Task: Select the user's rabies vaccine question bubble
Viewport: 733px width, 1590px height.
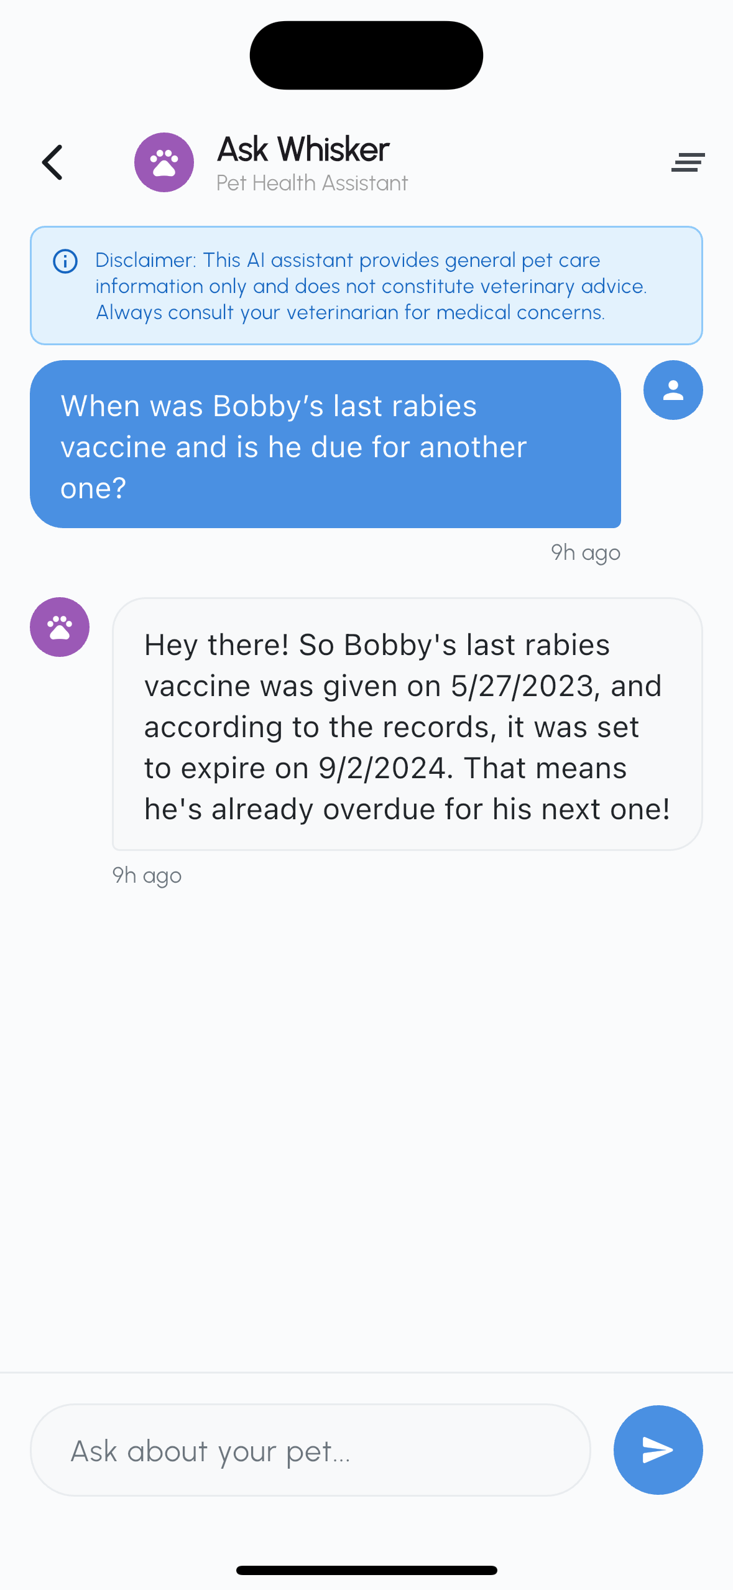Action: pos(325,444)
